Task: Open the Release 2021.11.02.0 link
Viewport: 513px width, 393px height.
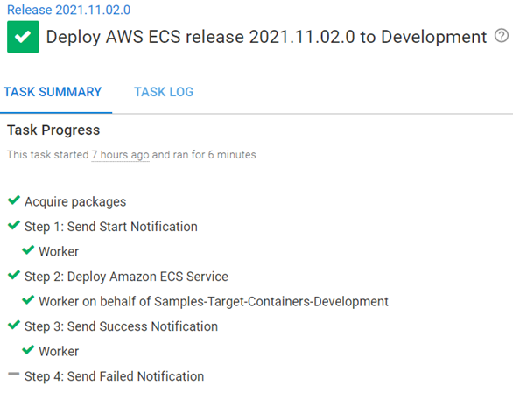Action: tap(68, 10)
